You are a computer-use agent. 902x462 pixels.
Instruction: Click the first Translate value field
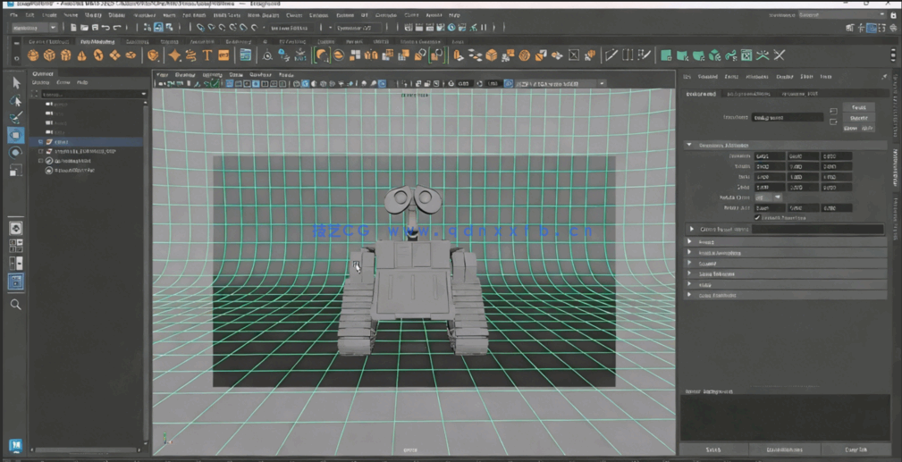point(769,156)
